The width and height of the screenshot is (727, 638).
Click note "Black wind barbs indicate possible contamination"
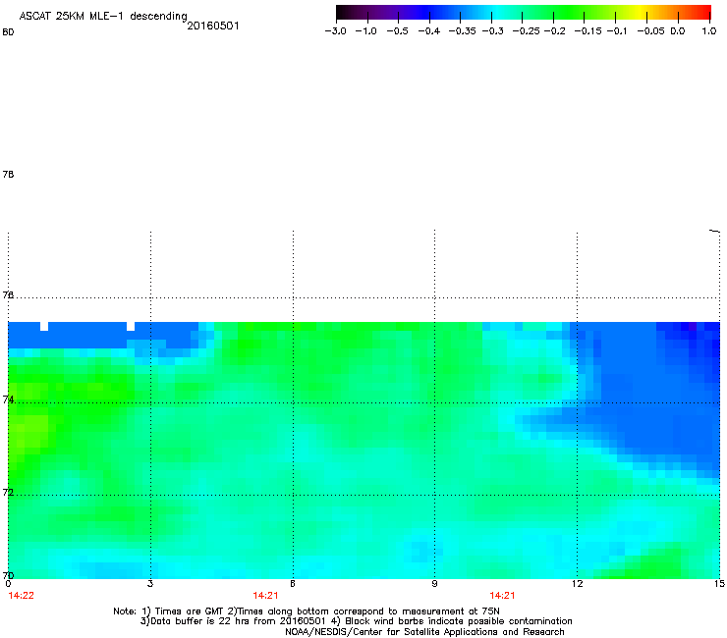[x=459, y=621]
